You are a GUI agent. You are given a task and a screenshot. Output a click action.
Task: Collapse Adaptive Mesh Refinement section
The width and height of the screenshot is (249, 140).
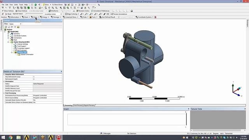[x=4, y=74]
